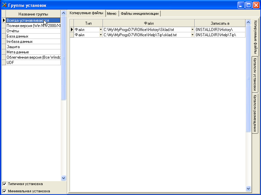Click the files grid vertical scrollbar thumb

248,79
